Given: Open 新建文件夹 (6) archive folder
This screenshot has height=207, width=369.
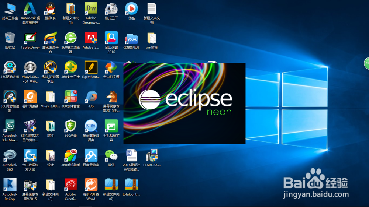Looking at the screenshot, I should click(x=111, y=185).
